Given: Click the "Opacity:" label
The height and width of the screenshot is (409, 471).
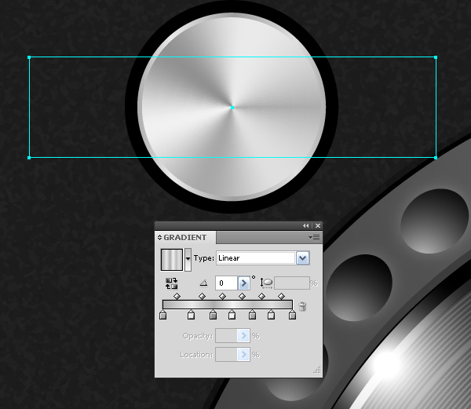Looking at the screenshot, I should [198, 336].
